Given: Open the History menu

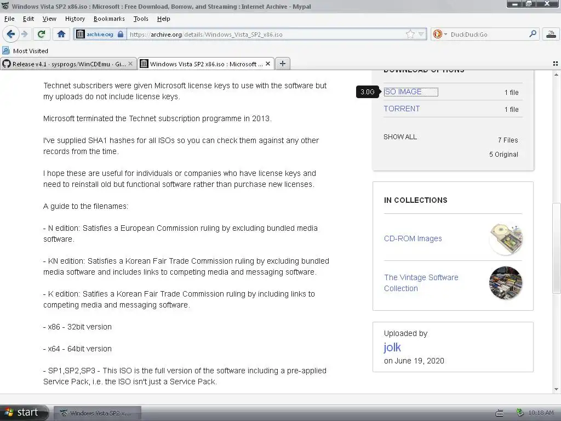Looking at the screenshot, I should [75, 19].
